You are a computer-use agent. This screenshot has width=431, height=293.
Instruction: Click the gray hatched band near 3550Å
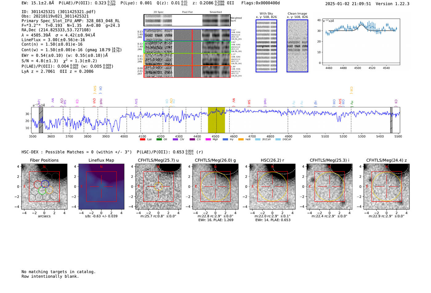(x=41, y=120)
